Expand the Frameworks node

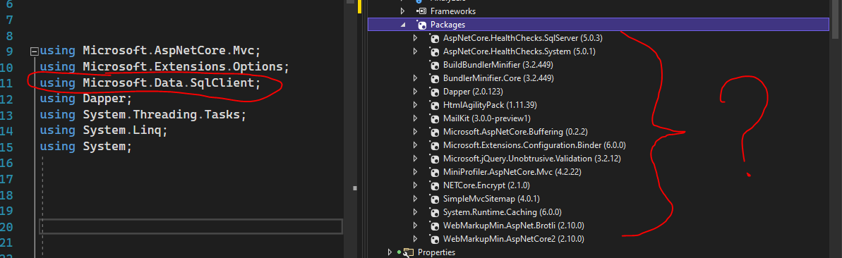402,11
